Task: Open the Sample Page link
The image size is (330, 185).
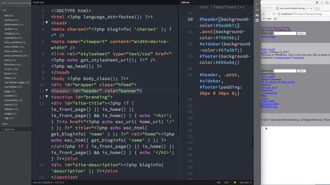Action: tap(268, 36)
